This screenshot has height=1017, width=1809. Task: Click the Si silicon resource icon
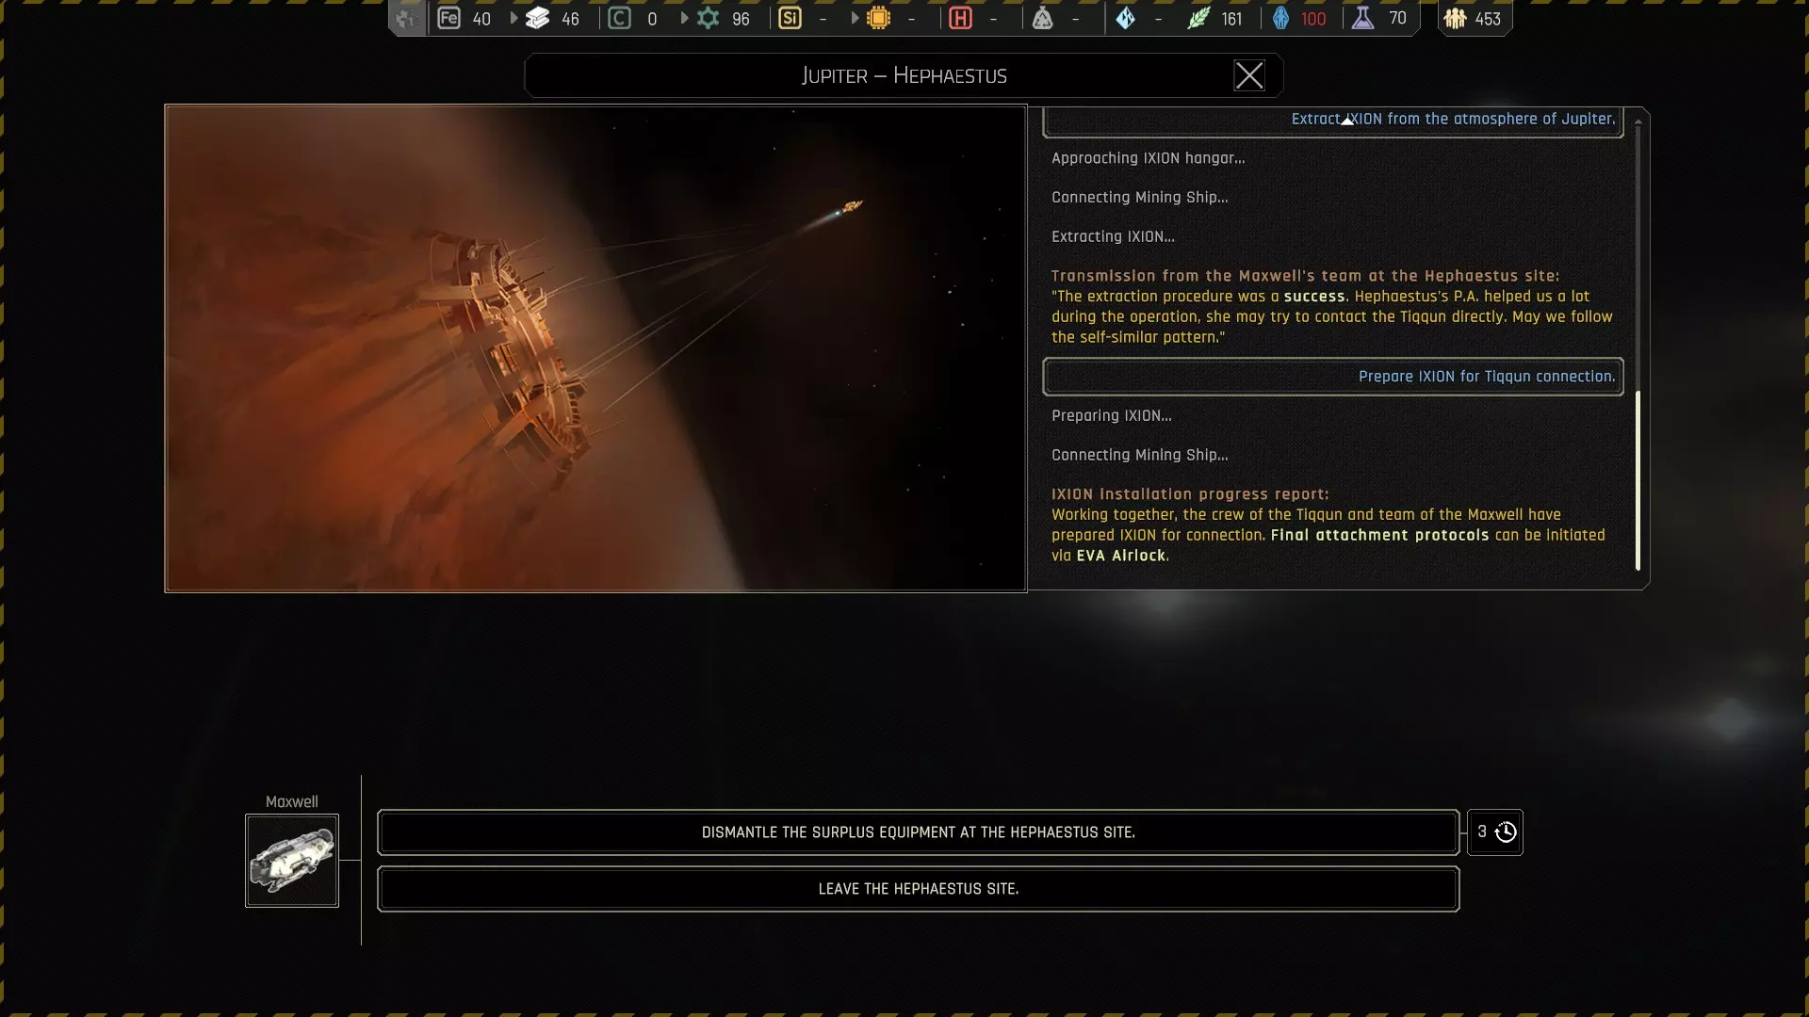point(790,19)
